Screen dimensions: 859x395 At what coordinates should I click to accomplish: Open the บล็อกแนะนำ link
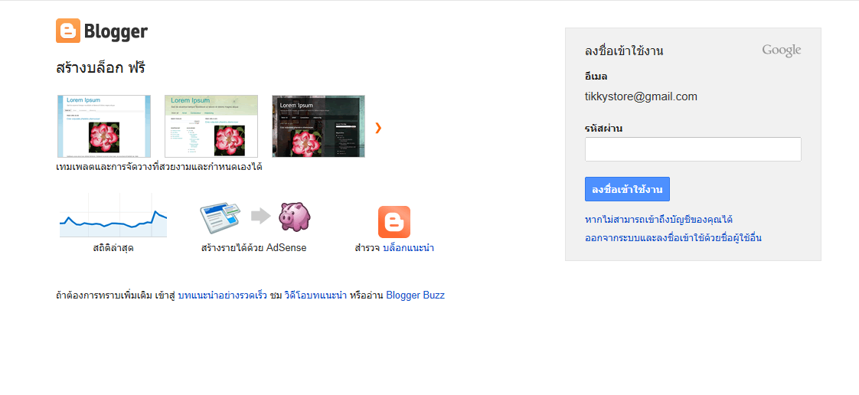click(409, 247)
